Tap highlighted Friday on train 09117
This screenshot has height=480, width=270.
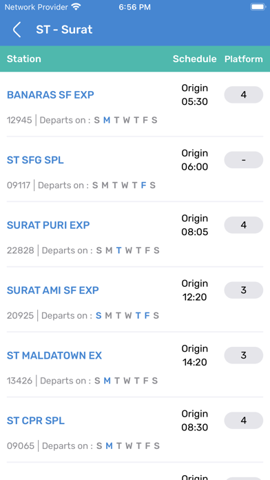pyautogui.click(x=143, y=186)
